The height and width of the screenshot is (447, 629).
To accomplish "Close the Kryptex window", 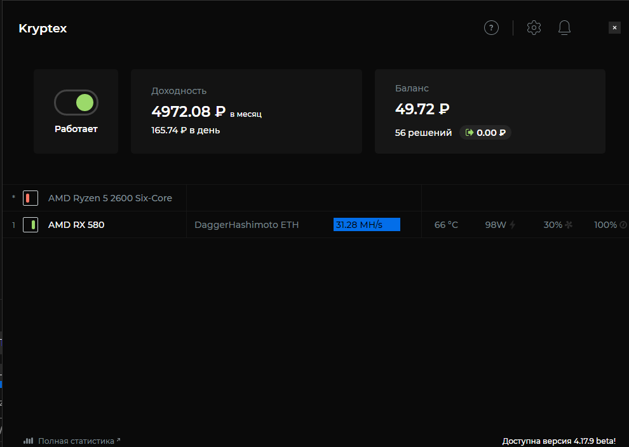I will click(x=614, y=28).
